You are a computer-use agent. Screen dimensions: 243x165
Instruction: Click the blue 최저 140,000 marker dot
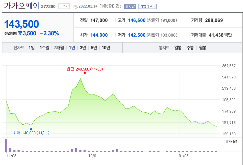click(31, 129)
